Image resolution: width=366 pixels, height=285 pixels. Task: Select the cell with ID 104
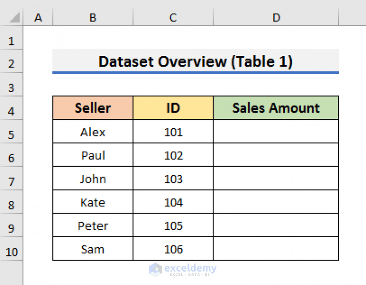[x=173, y=201]
